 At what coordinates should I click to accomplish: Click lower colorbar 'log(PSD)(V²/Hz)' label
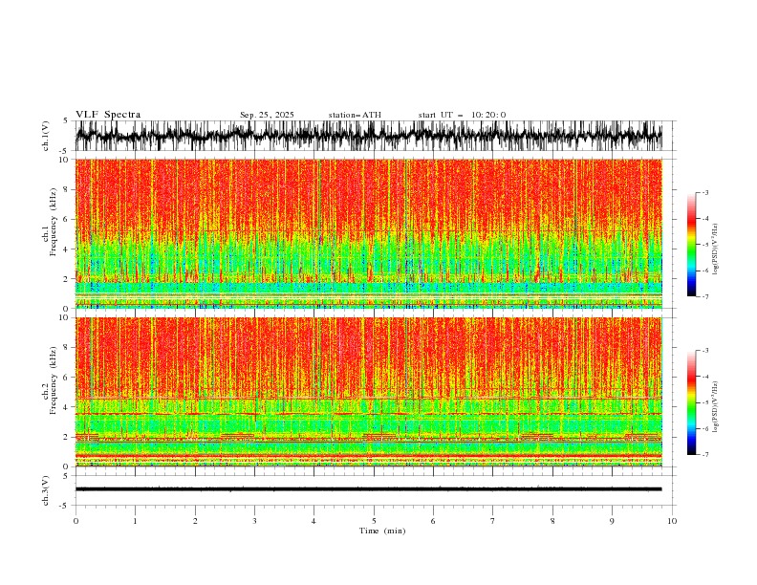[715, 407]
